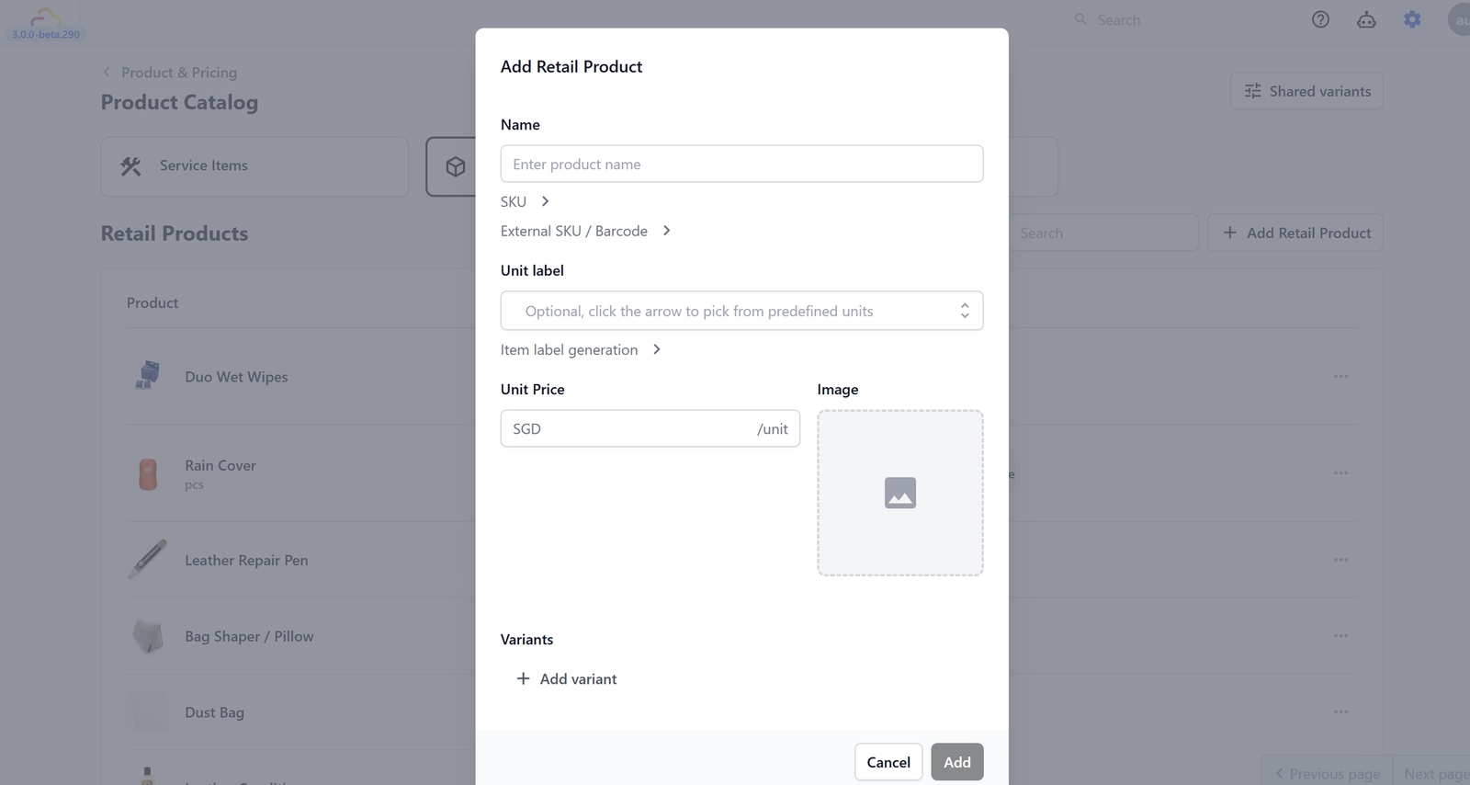Open the robot assistant icon
The width and height of the screenshot is (1470, 785).
(x=1366, y=19)
